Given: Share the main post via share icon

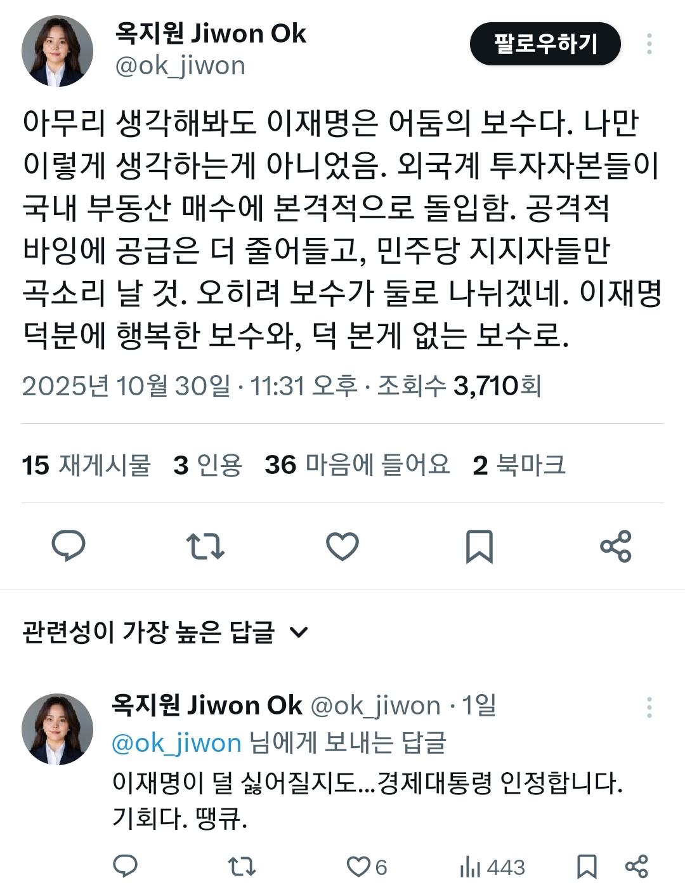Looking at the screenshot, I should [616, 546].
